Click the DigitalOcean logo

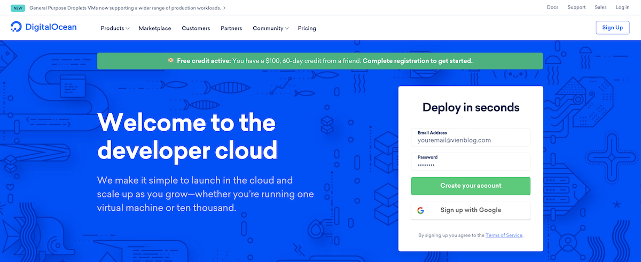[x=44, y=28]
